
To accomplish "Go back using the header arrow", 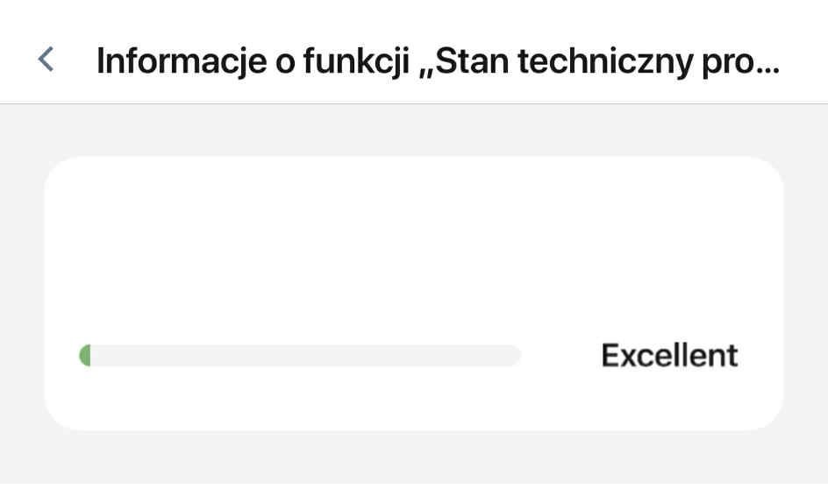I will 46,60.
